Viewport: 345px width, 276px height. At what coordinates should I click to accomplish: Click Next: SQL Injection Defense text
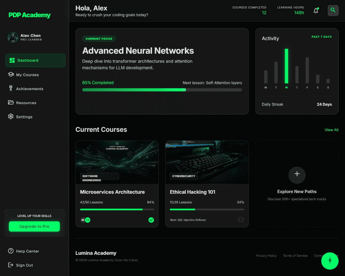tap(188, 220)
